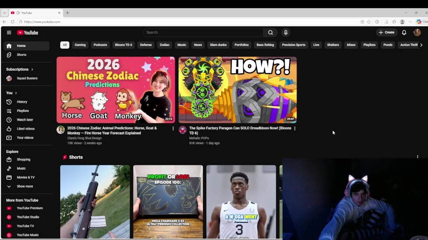The height and width of the screenshot is (240, 428).
Task: Click the YouTube search field
Action: point(203,32)
